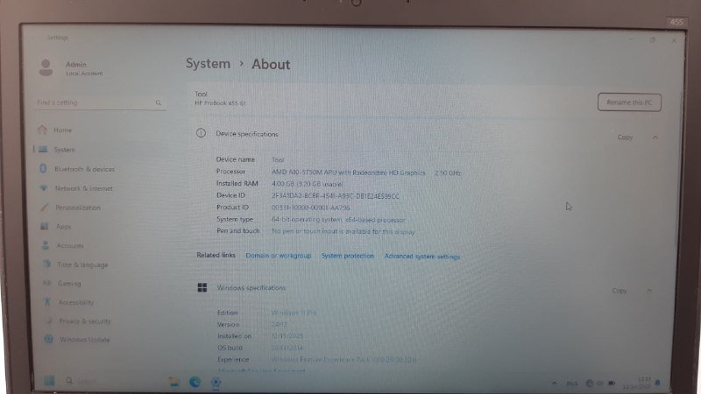
Task: Click the Device ID value
Action: (336, 195)
